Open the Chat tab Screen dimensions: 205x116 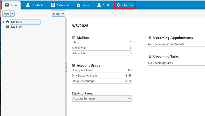103,5
